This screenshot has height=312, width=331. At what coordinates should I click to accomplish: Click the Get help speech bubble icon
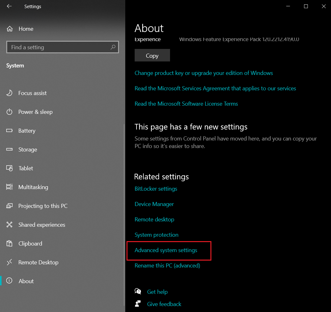pyautogui.click(x=138, y=291)
